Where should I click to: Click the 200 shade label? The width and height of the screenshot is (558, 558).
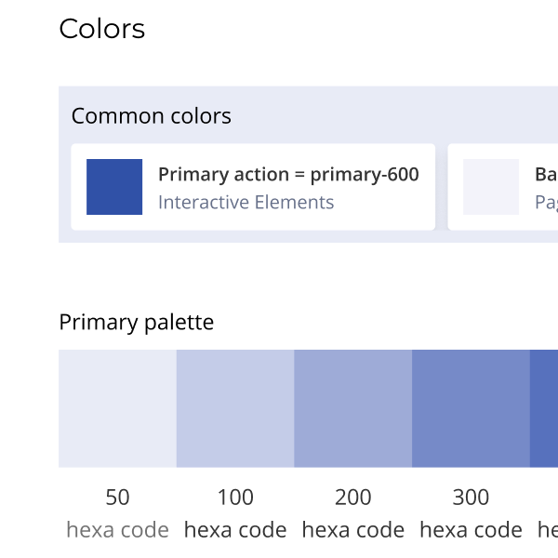(x=353, y=498)
